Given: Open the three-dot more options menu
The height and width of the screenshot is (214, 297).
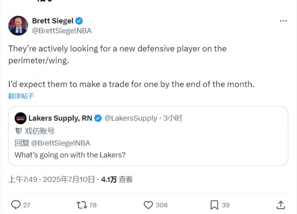Looking at the screenshot, I should pos(283,21).
